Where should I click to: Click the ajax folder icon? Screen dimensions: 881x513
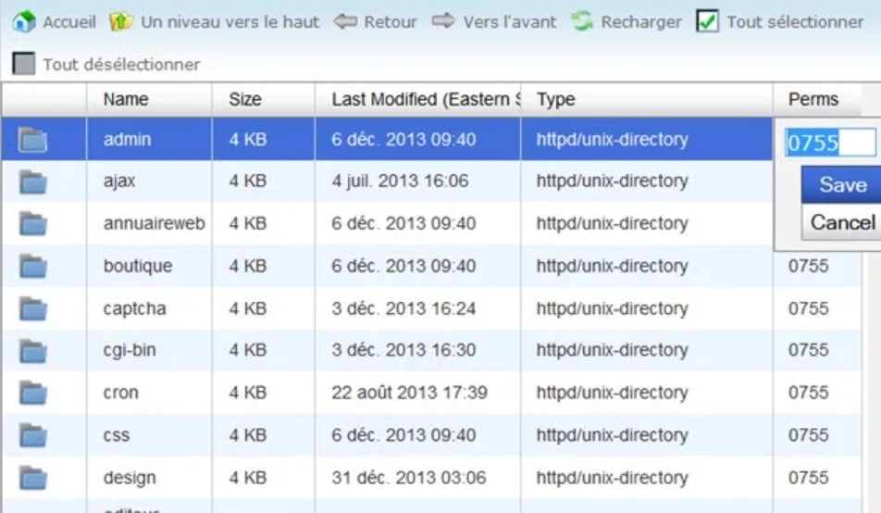(32, 181)
